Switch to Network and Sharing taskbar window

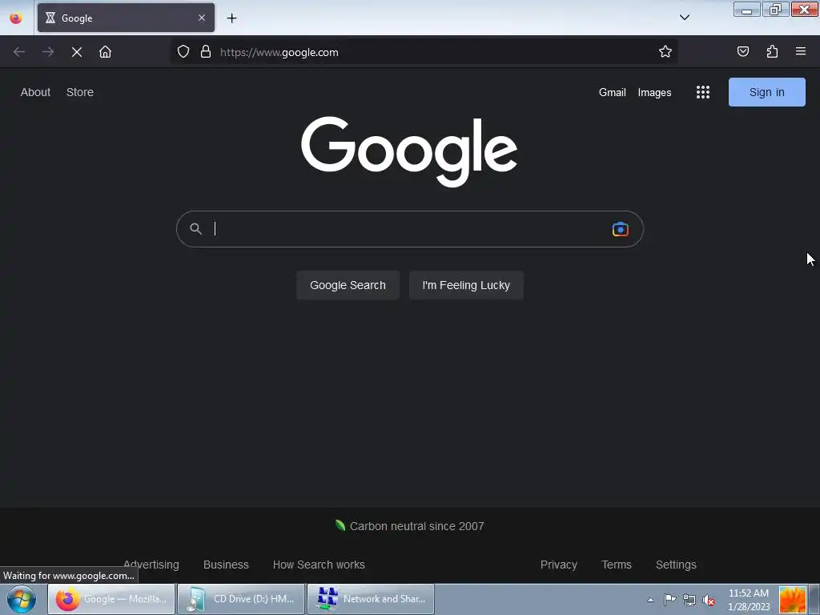(x=371, y=599)
